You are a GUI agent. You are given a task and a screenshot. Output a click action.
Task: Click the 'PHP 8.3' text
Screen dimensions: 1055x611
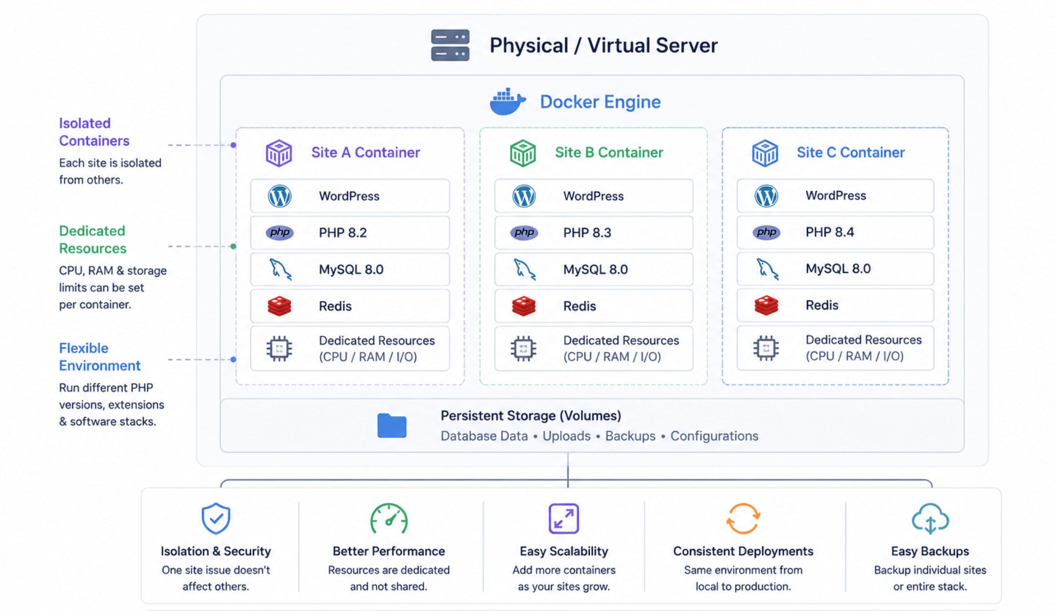(587, 232)
